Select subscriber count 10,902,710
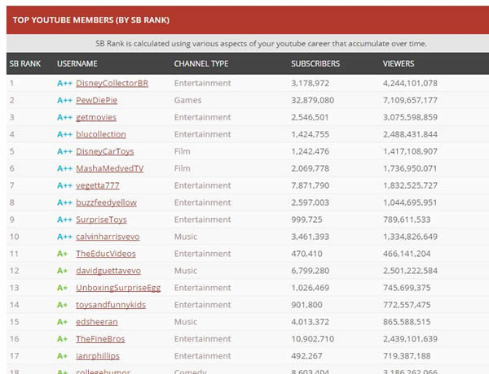The height and width of the screenshot is (374, 489). coord(312,339)
